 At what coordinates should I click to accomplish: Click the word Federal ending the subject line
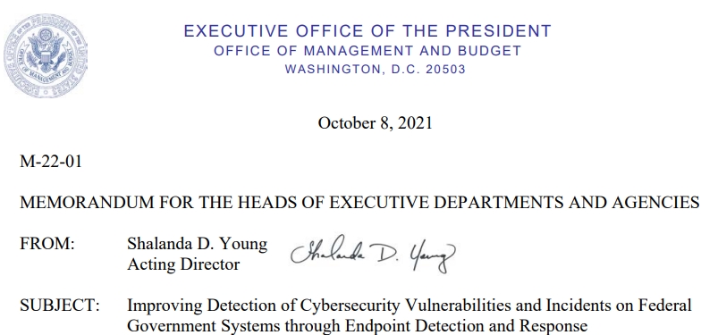(x=665, y=306)
